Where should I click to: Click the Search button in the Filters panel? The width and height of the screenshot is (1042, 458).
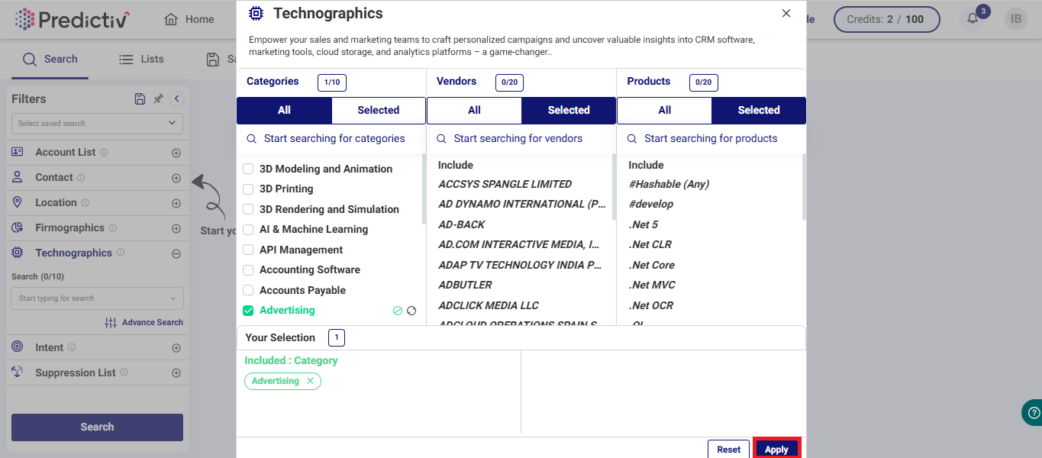[x=97, y=427]
